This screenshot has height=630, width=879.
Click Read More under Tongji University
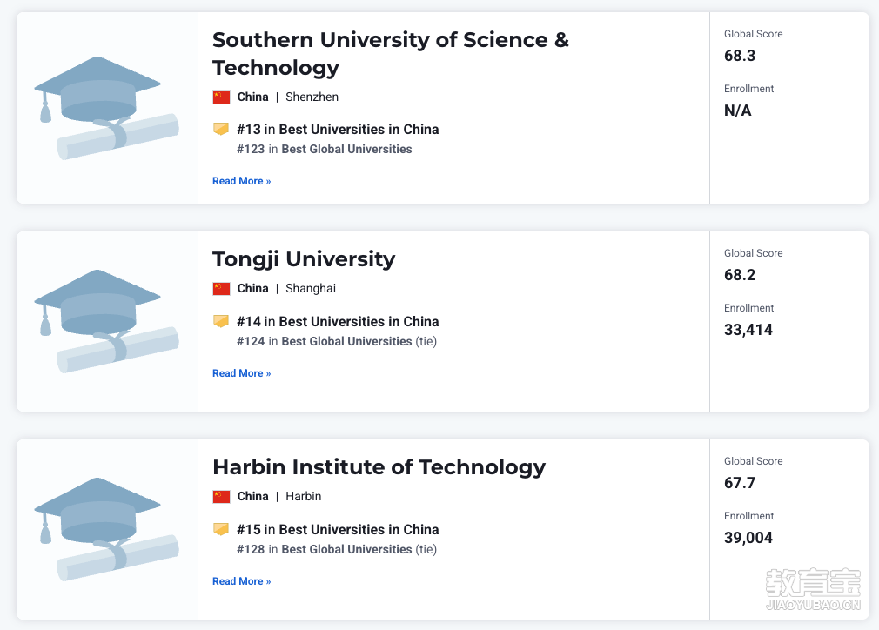[242, 373]
